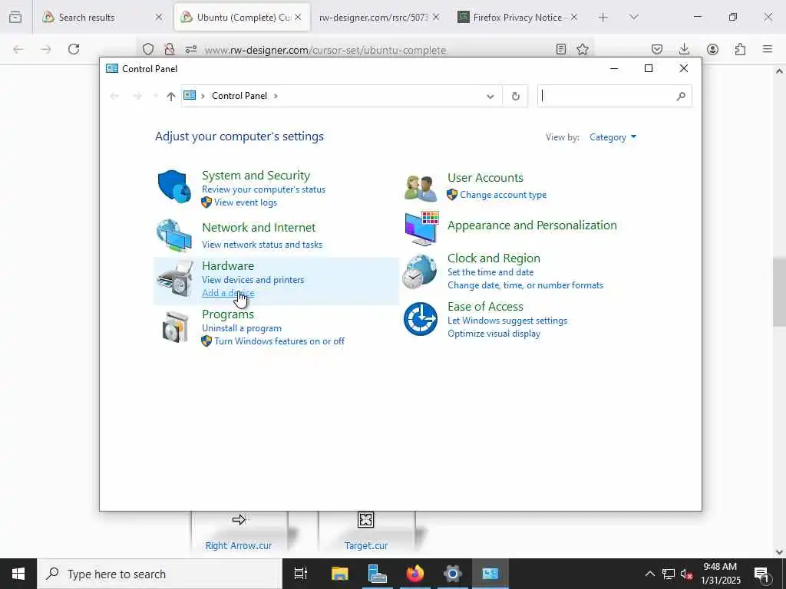
Task: Open File Explorer from the taskbar
Action: [x=339, y=574]
